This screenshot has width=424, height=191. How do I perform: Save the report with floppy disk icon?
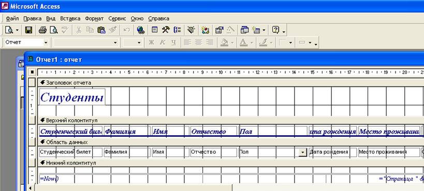click(x=28, y=29)
